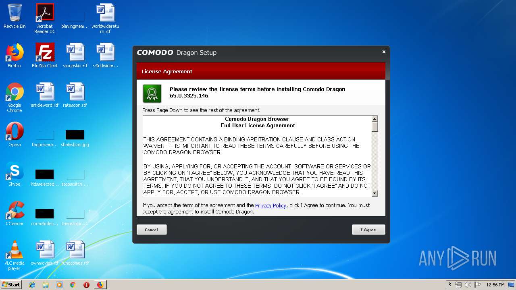This screenshot has height=290, width=516.
Task: Launch Internet Explorer from taskbar
Action: [x=32, y=285]
